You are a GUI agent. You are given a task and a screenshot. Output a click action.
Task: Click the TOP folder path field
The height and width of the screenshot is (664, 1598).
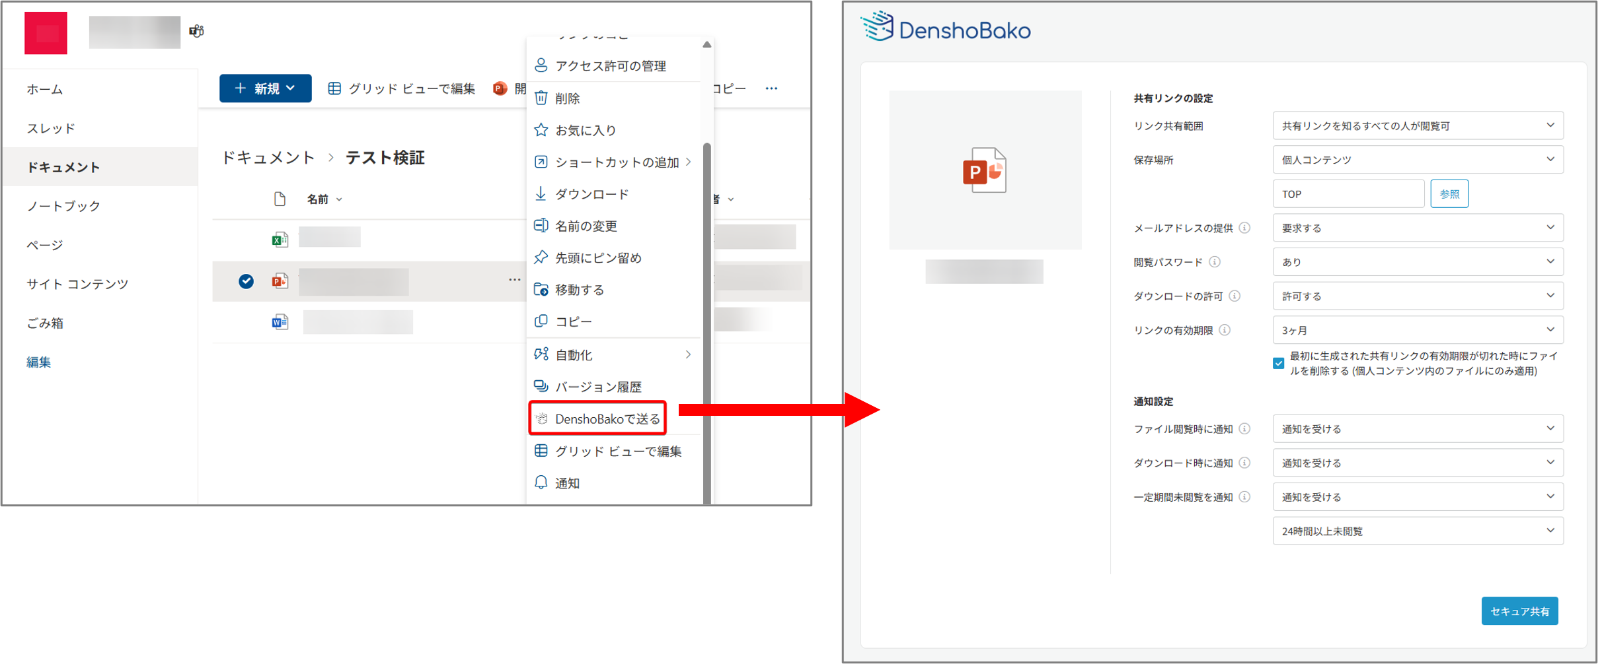(1348, 194)
